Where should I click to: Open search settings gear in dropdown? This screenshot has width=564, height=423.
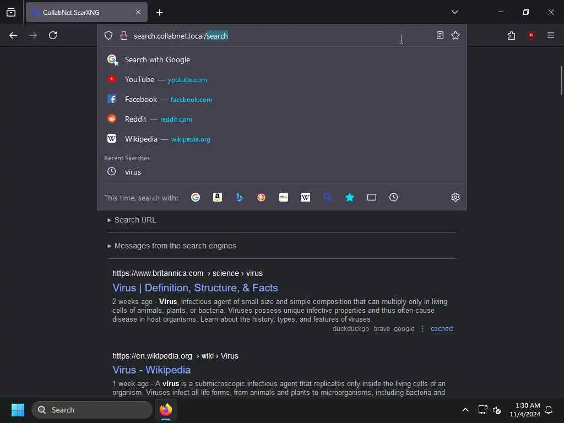[455, 197]
